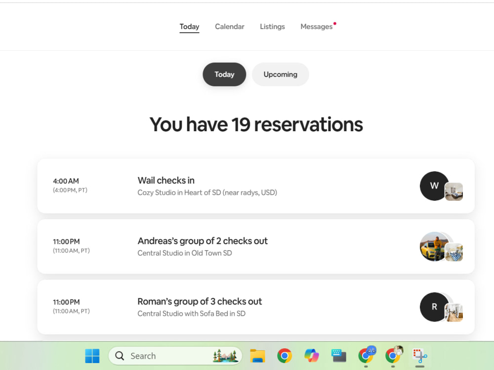Select the dark Today filter pill

tap(224, 74)
